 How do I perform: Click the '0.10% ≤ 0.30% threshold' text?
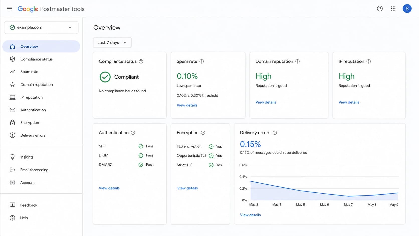(197, 95)
